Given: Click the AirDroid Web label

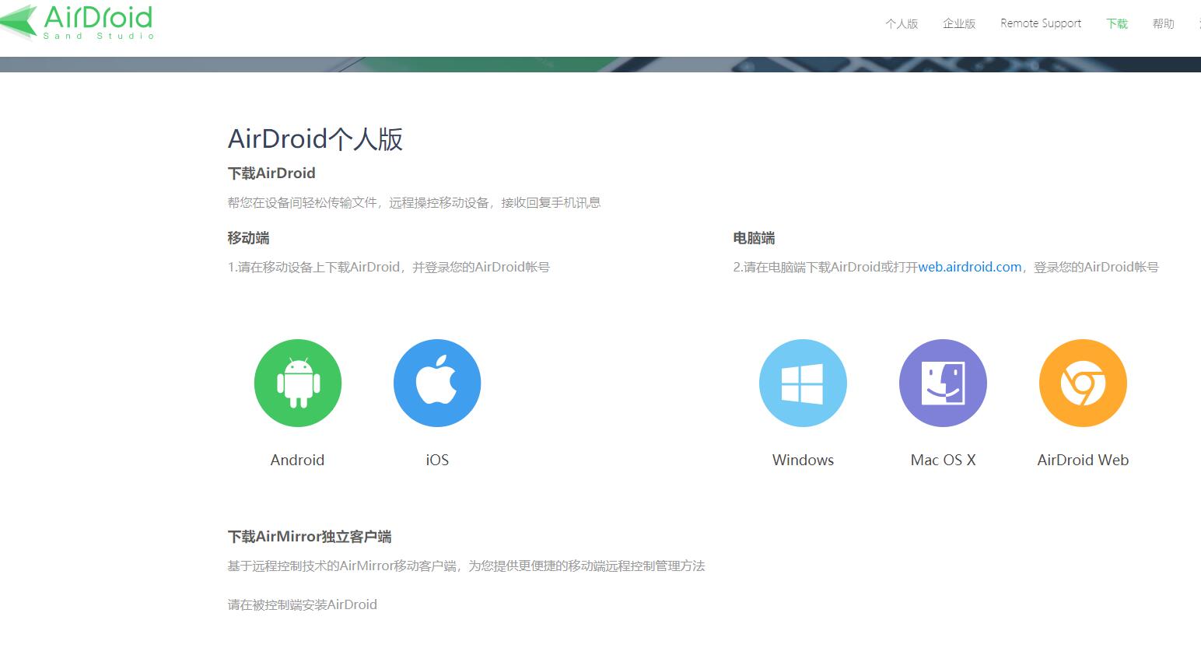Looking at the screenshot, I should pyautogui.click(x=1083, y=460).
